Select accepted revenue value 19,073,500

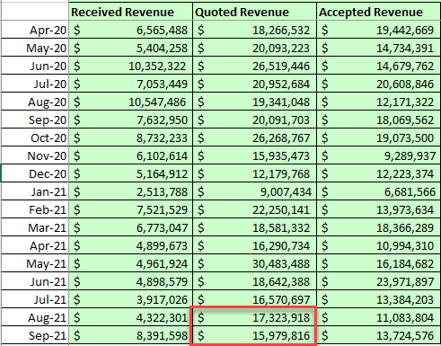coord(379,138)
